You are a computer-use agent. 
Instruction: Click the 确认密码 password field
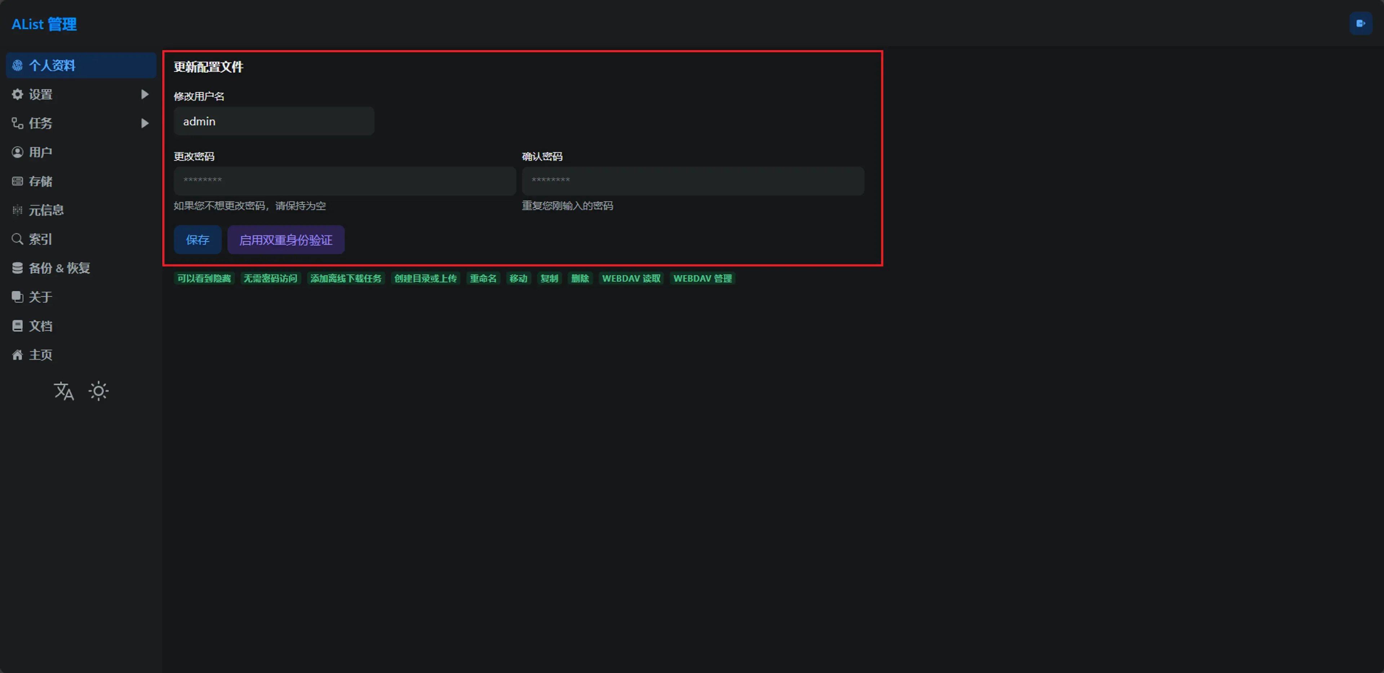coord(692,180)
